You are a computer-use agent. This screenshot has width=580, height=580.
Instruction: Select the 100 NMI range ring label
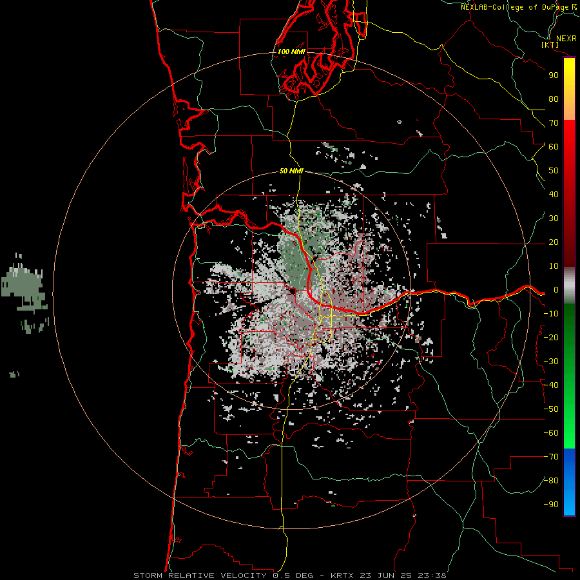291,52
